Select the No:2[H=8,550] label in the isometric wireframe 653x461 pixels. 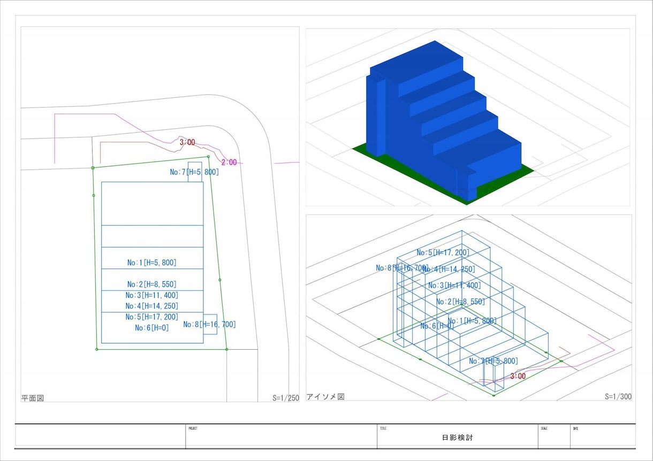pyautogui.click(x=460, y=302)
